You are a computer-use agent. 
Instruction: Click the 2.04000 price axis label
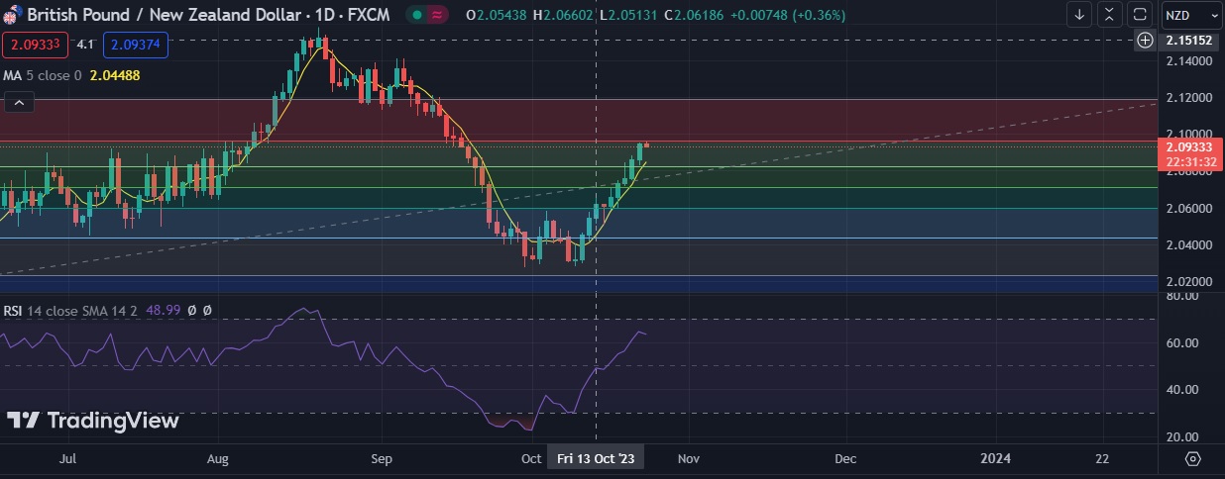coord(1189,245)
